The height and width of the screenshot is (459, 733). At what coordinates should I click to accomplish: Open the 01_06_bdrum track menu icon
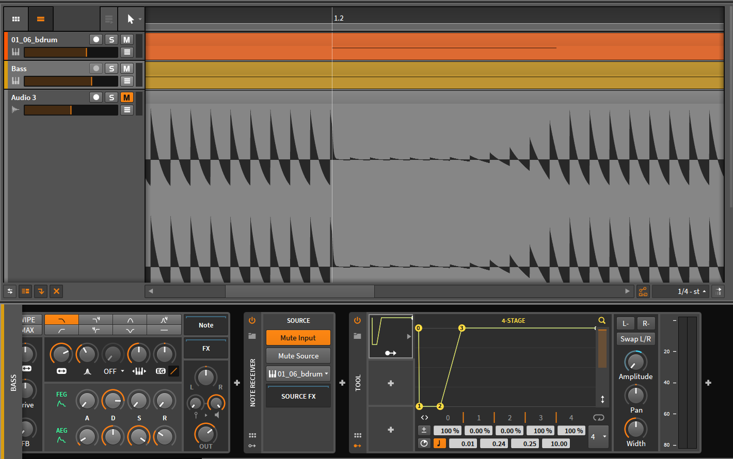[127, 52]
